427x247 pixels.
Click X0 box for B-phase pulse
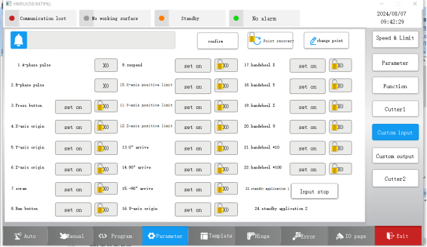click(106, 86)
